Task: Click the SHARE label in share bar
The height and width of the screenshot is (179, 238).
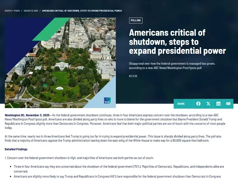Action: tap(181, 104)
